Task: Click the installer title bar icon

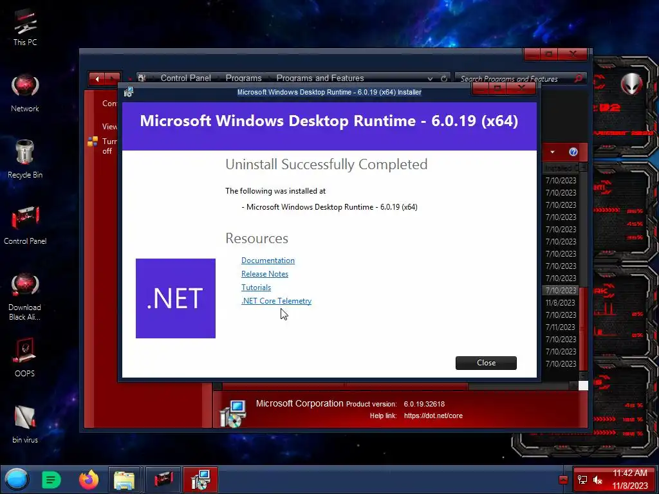Action: tap(129, 92)
